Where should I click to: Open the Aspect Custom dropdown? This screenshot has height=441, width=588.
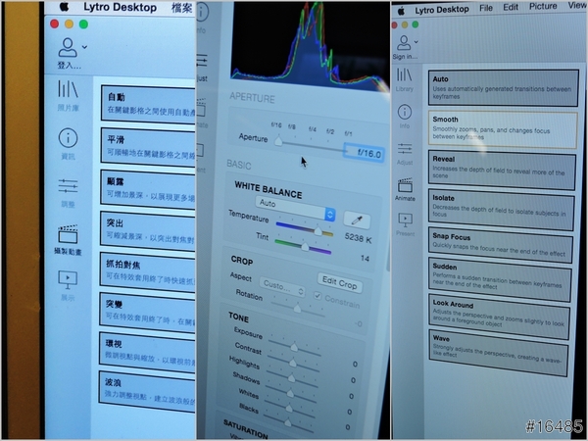click(282, 287)
